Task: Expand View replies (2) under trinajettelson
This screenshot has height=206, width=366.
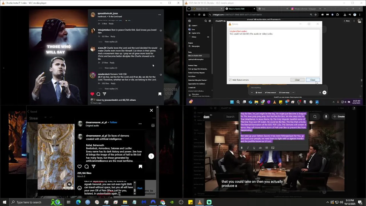Action: (x=111, y=42)
